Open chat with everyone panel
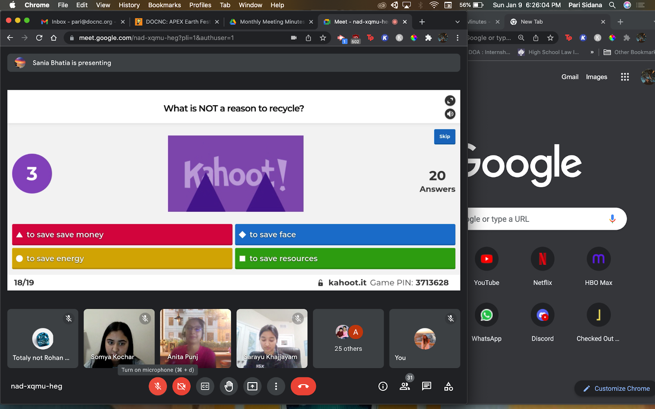 pos(427,386)
